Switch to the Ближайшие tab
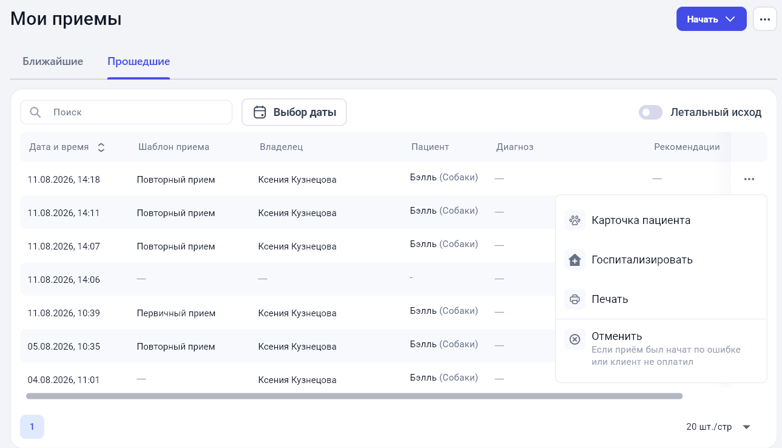782x448 pixels. (x=53, y=61)
